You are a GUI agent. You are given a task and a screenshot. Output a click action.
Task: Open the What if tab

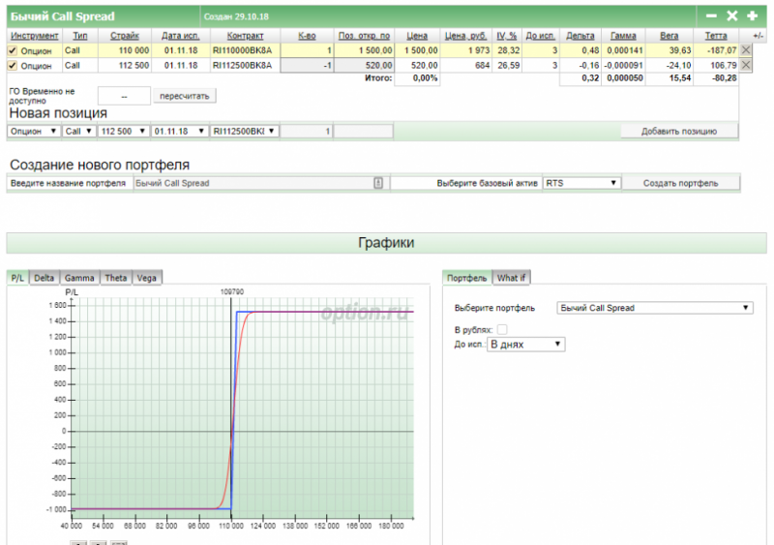click(511, 278)
